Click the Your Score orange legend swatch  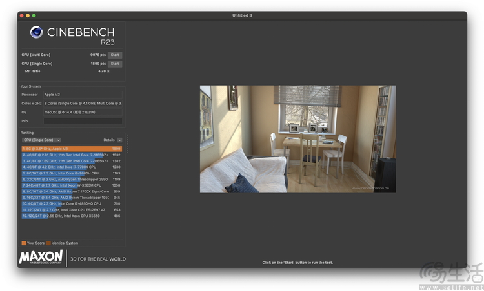24,243
